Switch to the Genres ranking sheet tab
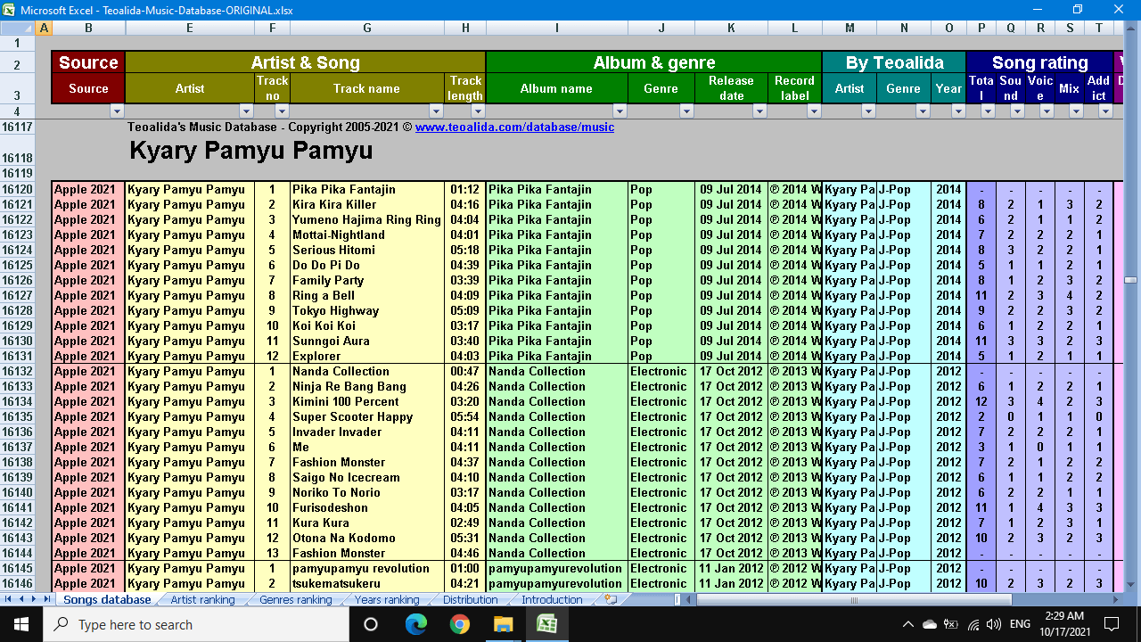This screenshot has height=642, width=1141. click(295, 599)
